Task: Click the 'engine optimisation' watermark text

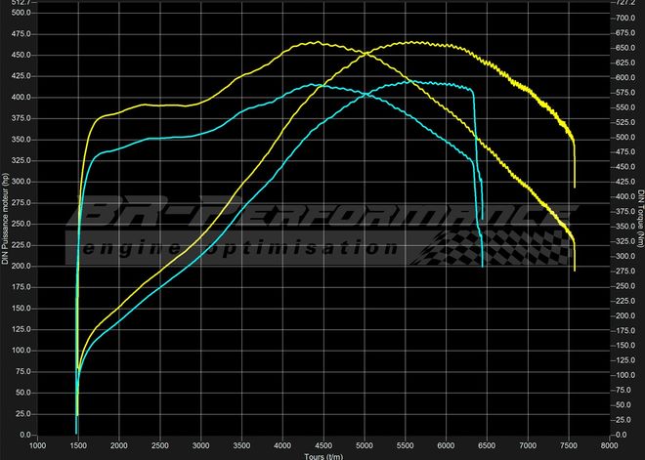Action: coord(239,250)
